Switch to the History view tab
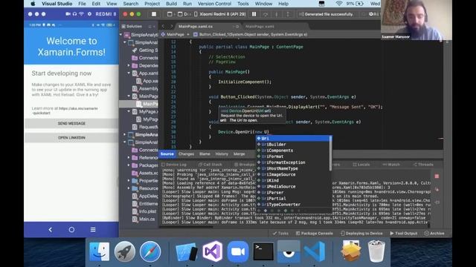This screenshot has width=476, height=267. 222,154
